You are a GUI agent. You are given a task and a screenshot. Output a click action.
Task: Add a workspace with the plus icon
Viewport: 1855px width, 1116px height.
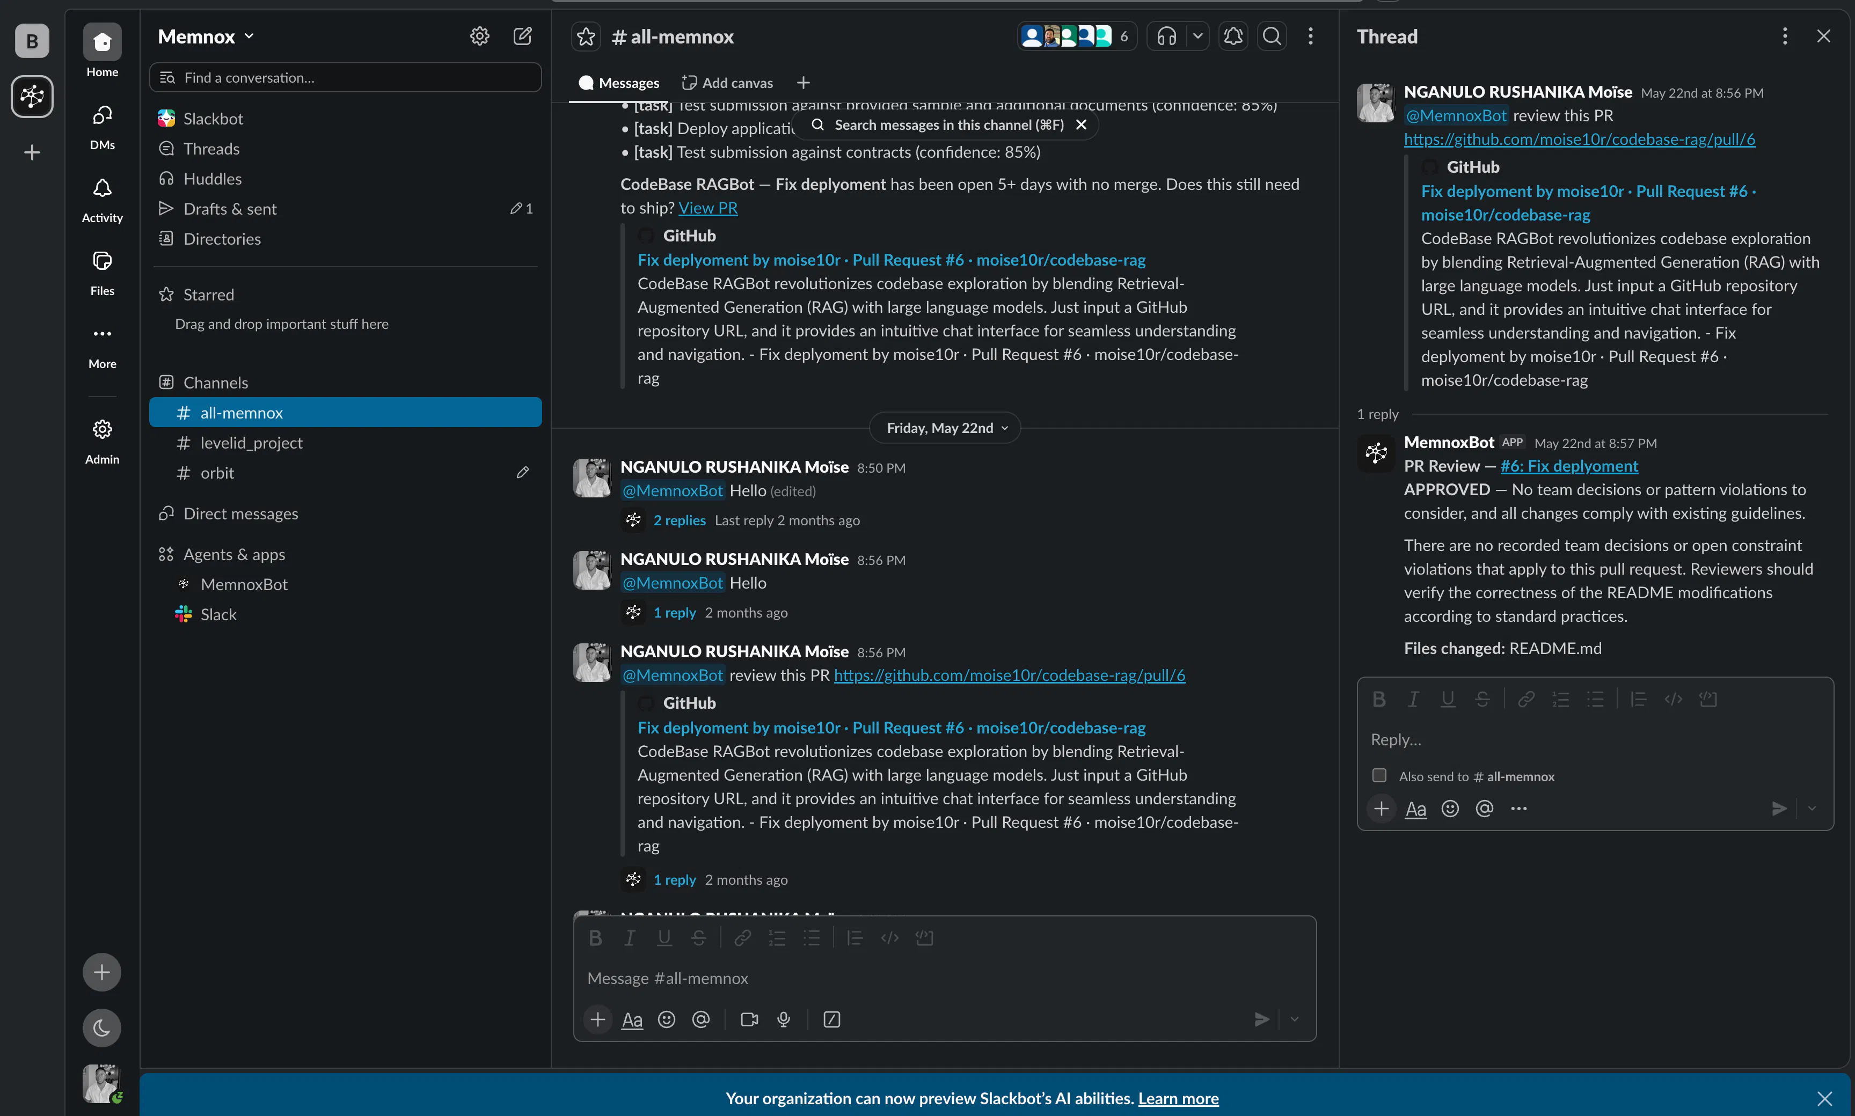point(32,152)
